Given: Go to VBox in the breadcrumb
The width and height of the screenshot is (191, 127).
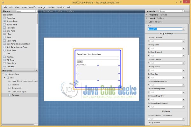Looking at the screenshot, I should pyautogui.click(x=60, y=11).
